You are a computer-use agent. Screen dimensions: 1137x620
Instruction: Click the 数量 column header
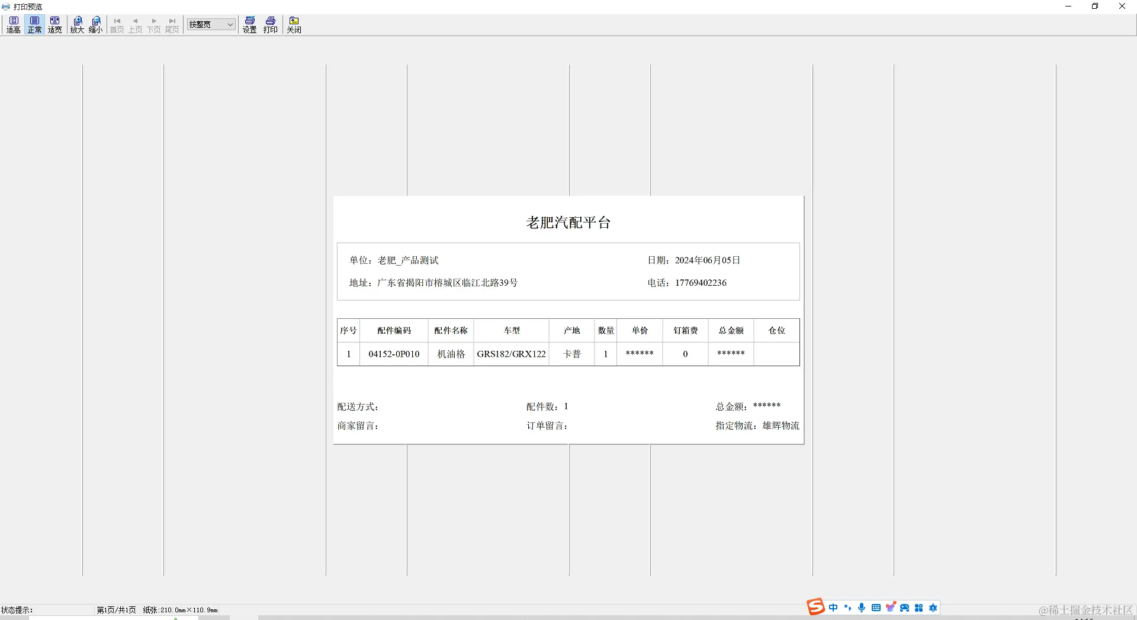tap(606, 331)
